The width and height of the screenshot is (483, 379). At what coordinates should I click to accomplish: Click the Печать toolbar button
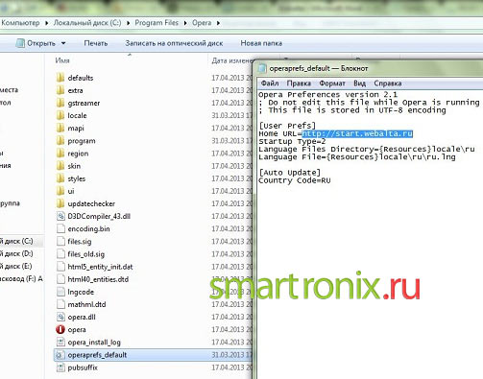pyautogui.click(x=96, y=43)
